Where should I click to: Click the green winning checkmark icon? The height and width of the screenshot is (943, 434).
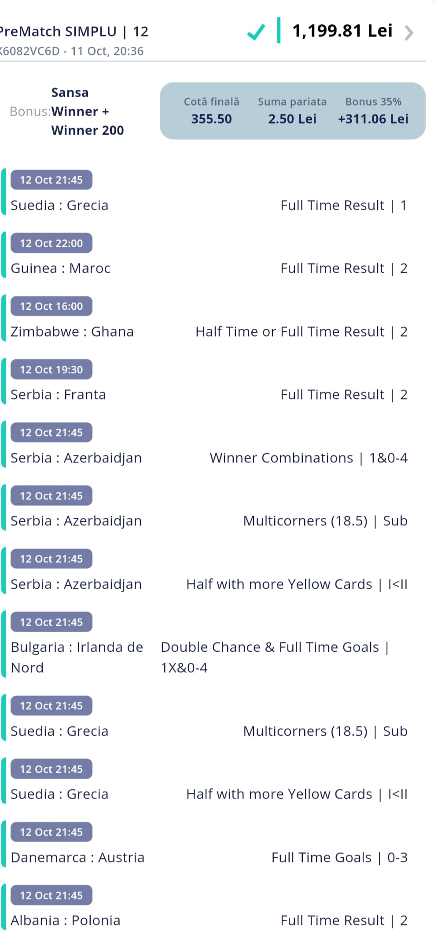(256, 32)
